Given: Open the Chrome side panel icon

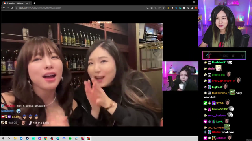Looking at the screenshot, I should click(192, 8).
